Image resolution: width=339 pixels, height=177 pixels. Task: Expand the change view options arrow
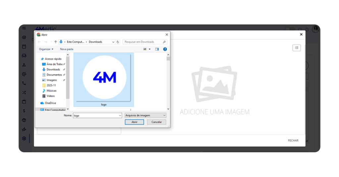click(x=150, y=49)
